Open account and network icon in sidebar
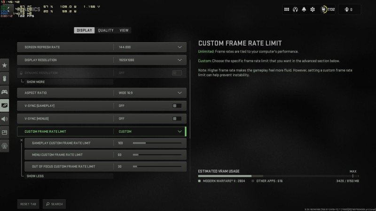The image size is (376, 211). 4,146
